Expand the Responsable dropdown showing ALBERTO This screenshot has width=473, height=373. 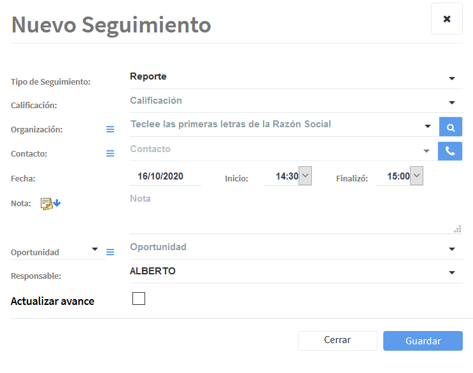[452, 273]
